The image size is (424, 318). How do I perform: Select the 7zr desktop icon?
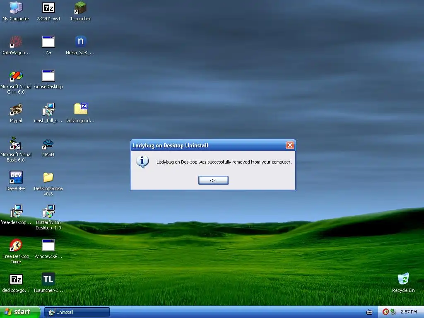point(48,42)
